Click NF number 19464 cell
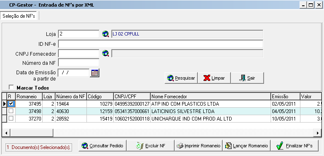This screenshot has height=156, width=324. click(x=71, y=104)
